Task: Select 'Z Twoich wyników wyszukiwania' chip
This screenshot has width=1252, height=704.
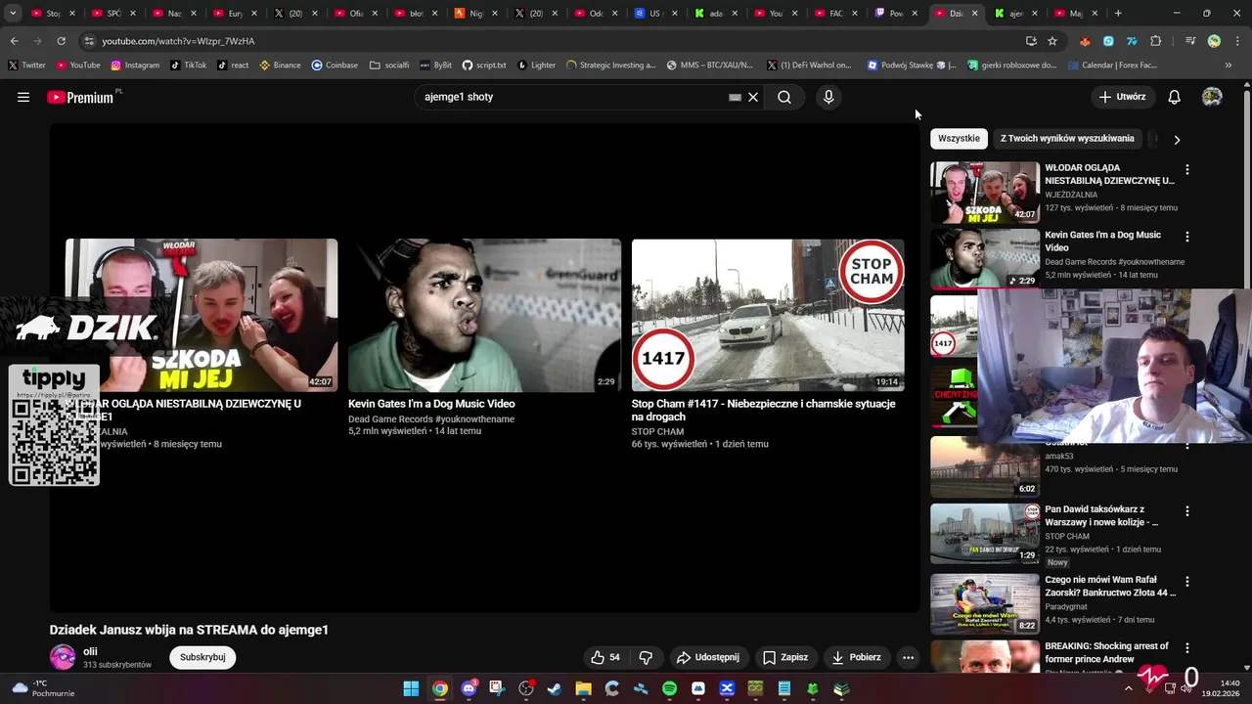Action: pos(1067,139)
